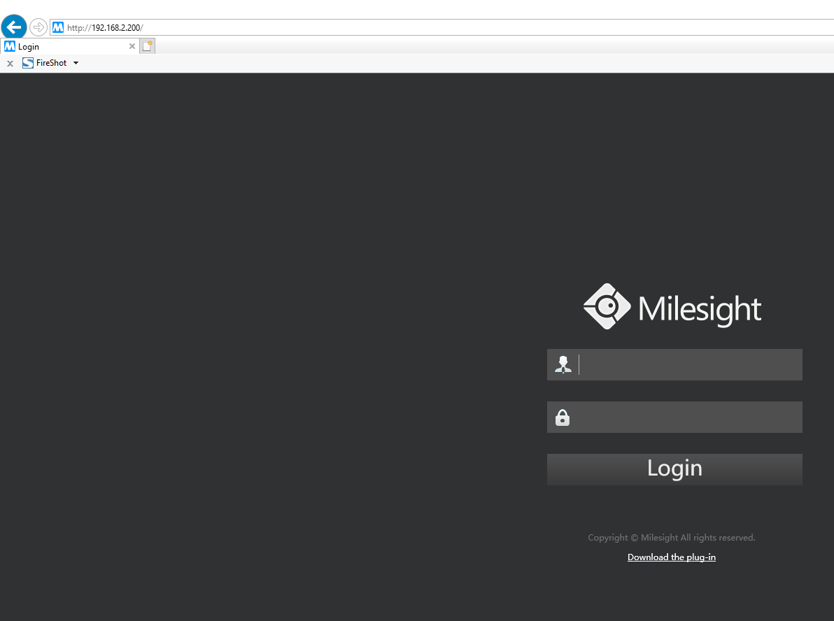Screen dimensions: 834x621
Task: Close the FireShot toolbar with the x
Action: pyautogui.click(x=10, y=64)
